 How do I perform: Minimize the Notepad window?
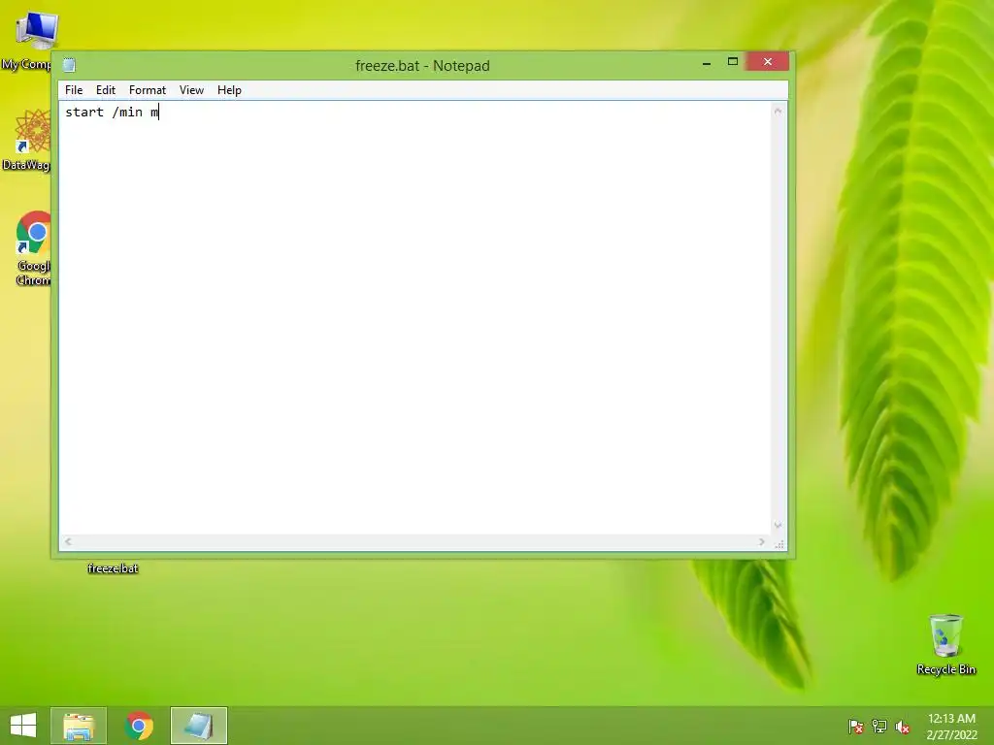707,62
